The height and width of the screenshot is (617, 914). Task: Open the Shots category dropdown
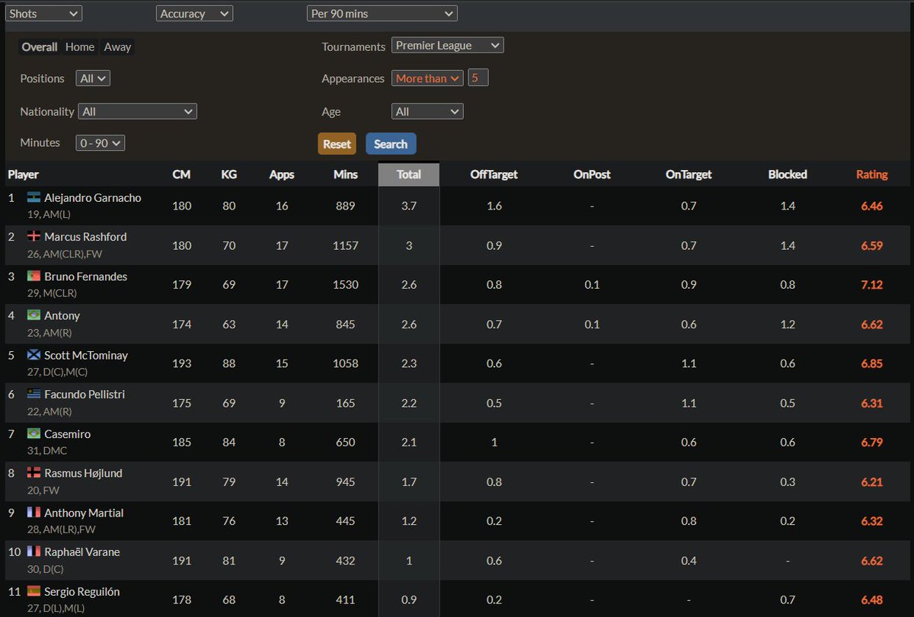tap(43, 14)
